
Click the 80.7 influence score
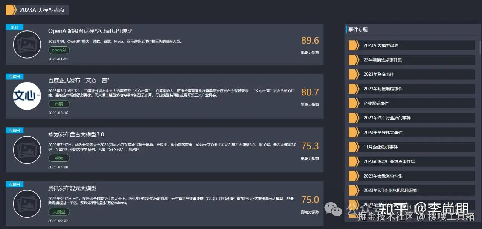coord(310,92)
